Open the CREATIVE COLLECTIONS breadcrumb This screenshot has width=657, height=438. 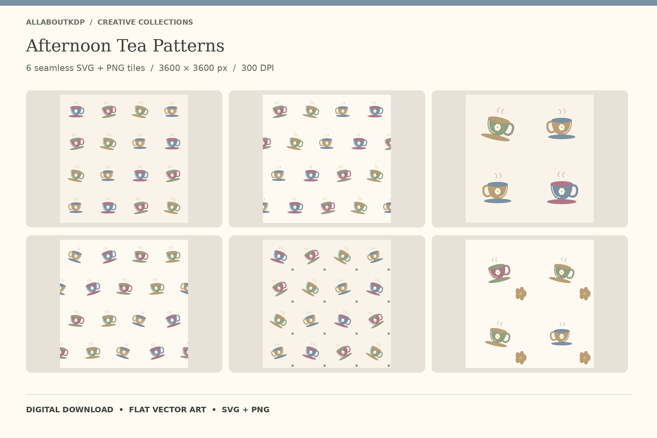tap(145, 22)
